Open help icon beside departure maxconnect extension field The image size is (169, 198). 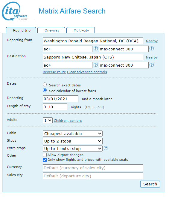[152, 49]
